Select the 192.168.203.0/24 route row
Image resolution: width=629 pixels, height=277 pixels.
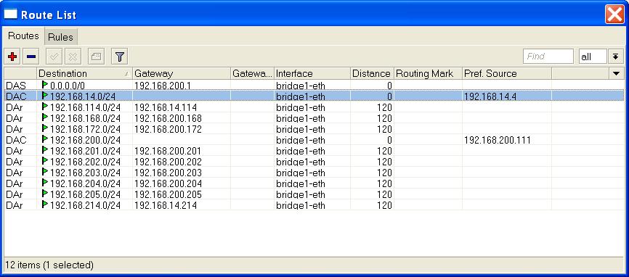tap(314, 173)
